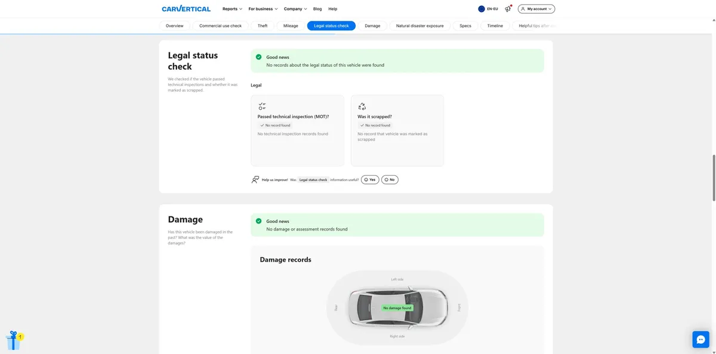Click the Legal status Good news checkmark

click(258, 57)
